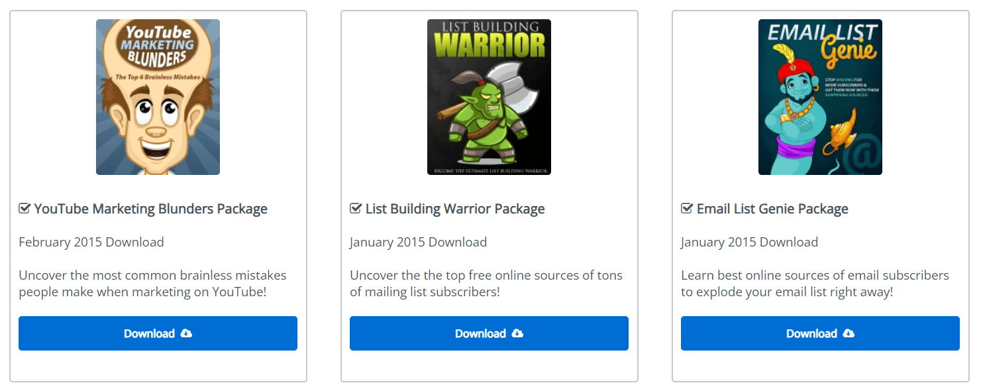Click checkmark icon beside List Building Warrior Package
This screenshot has width=981, height=391.
[x=356, y=209]
